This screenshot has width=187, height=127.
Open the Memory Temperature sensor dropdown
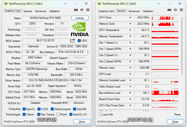point(130,36)
